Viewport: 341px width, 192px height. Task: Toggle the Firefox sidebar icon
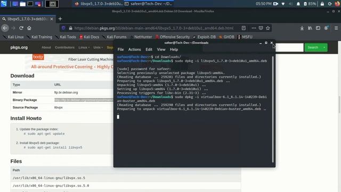pyautogui.click(x=318, y=28)
